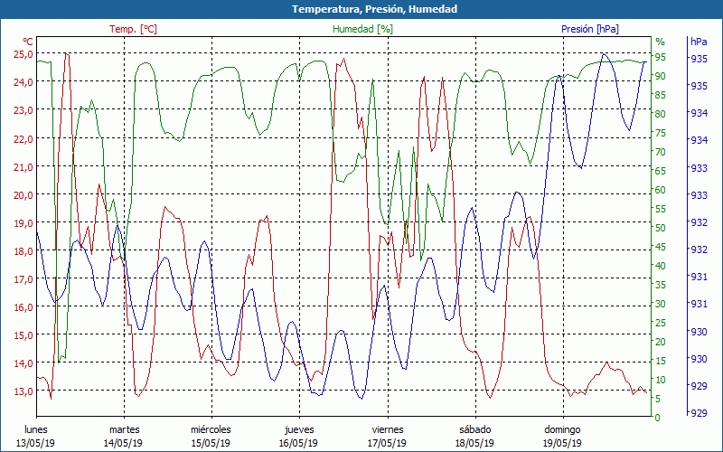Click the "sábado" day label

click(x=475, y=429)
